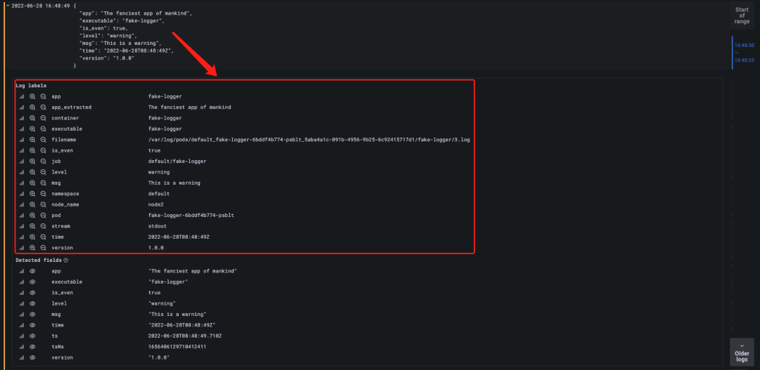This screenshot has width=760, height=370.
Task: Filter for value of job default/fake-logger
Action: [32, 161]
